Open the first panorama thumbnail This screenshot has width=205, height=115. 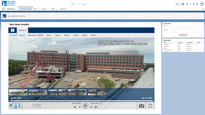[x=18, y=92]
